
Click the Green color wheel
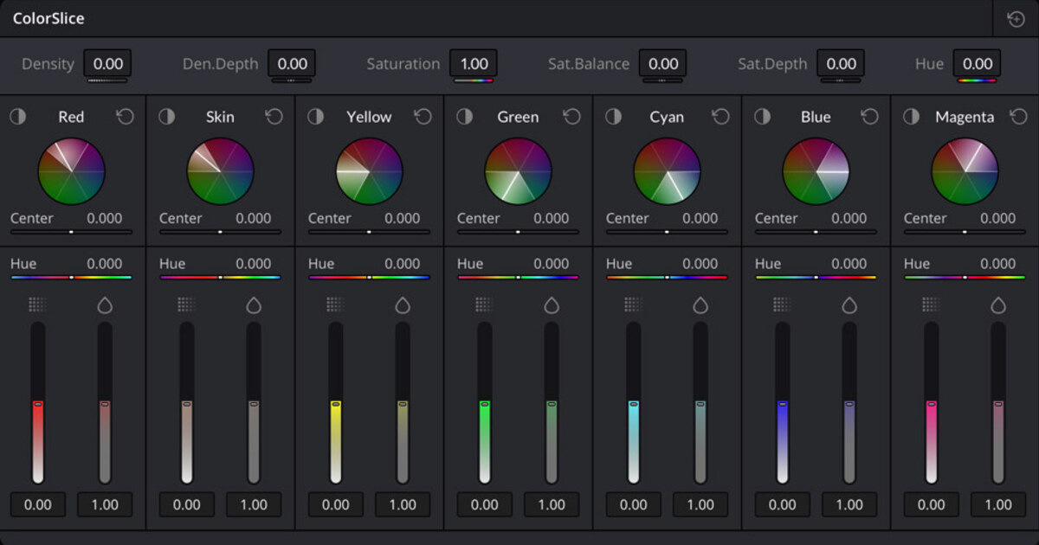pyautogui.click(x=518, y=171)
